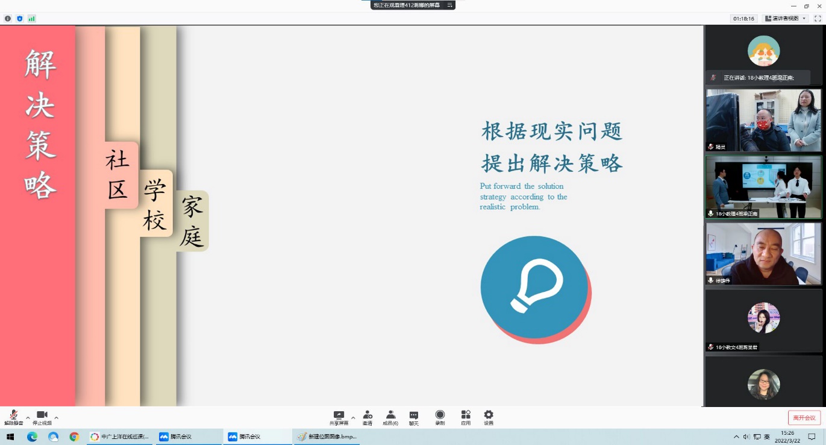826x445 pixels.
Task: Click the leave meeting (离开会议) button
Action: pyautogui.click(x=804, y=418)
